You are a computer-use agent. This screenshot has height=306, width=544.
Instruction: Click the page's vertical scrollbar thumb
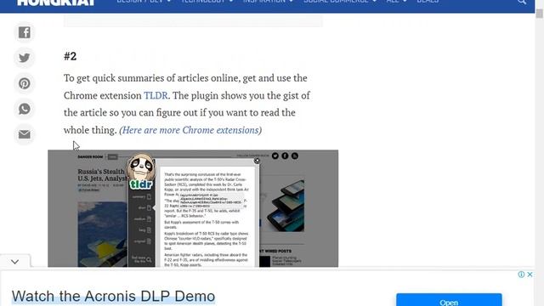coord(539,14)
